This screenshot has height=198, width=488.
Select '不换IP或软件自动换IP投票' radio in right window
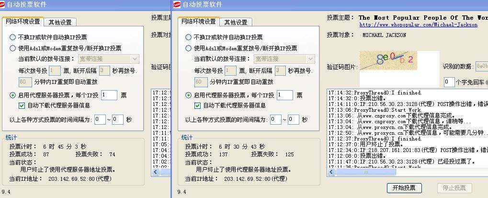point(188,37)
